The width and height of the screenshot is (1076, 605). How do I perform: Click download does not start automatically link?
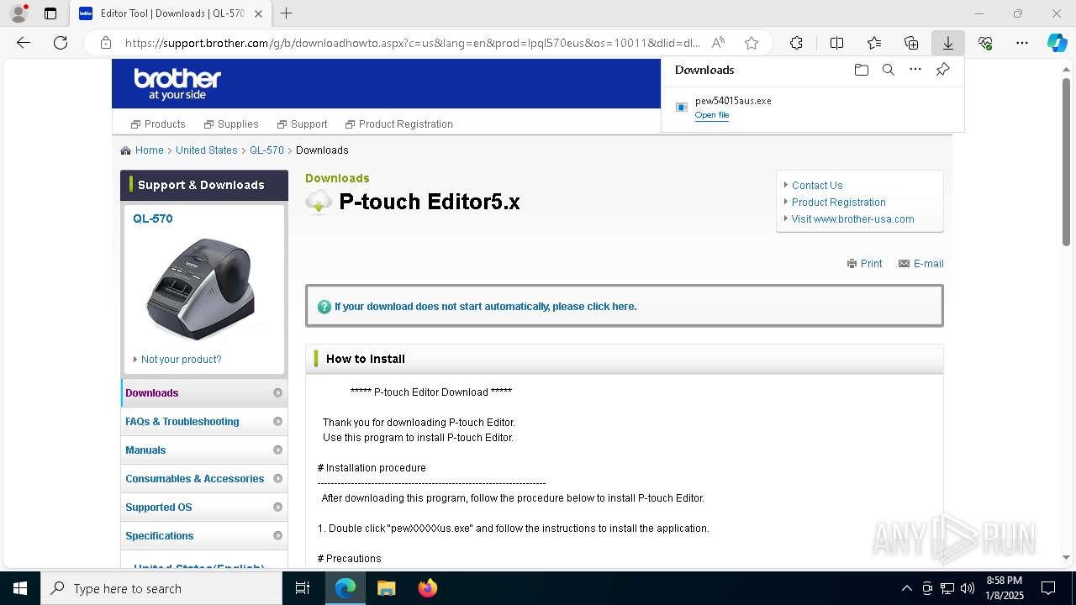click(x=486, y=307)
